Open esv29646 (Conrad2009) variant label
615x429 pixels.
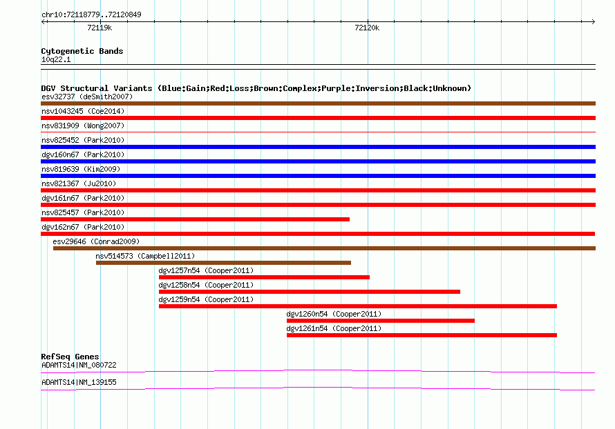(x=96, y=241)
